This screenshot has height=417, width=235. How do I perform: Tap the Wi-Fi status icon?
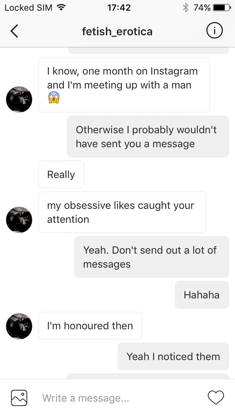[x=61, y=8]
